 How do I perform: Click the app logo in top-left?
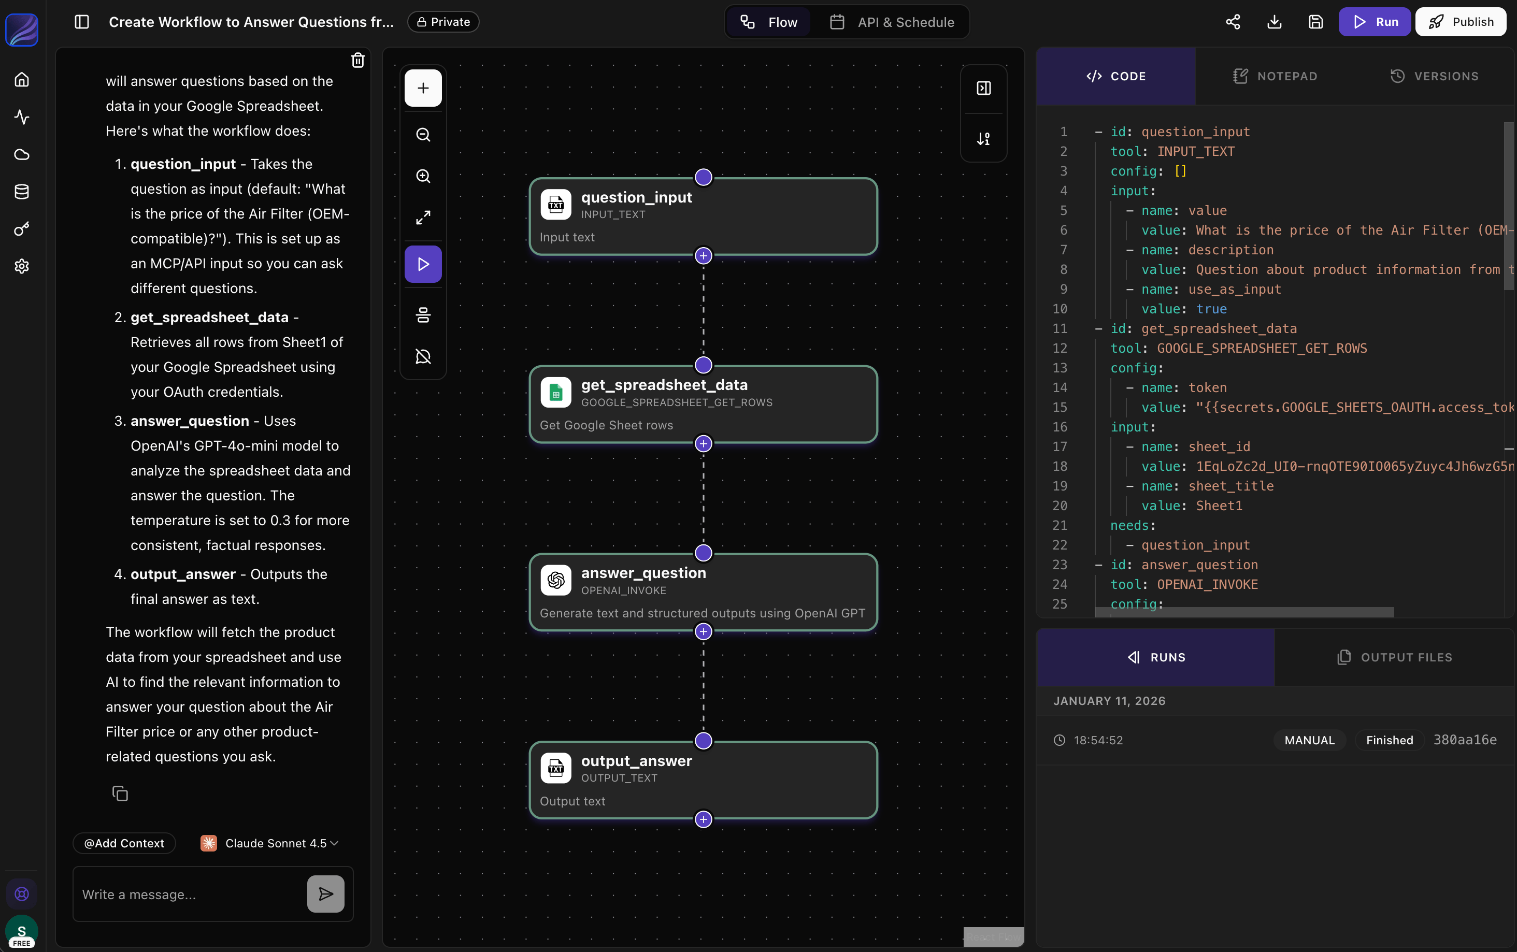click(x=22, y=30)
